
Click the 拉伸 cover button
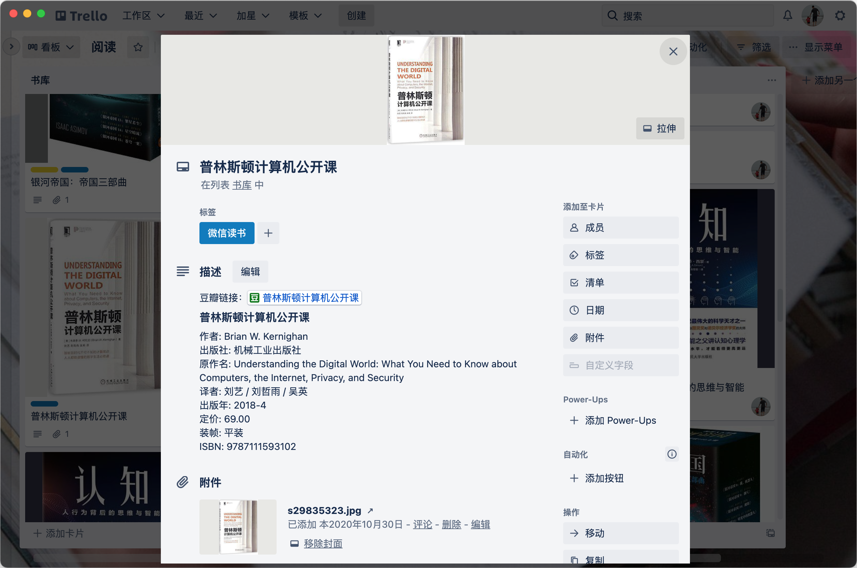coord(660,128)
